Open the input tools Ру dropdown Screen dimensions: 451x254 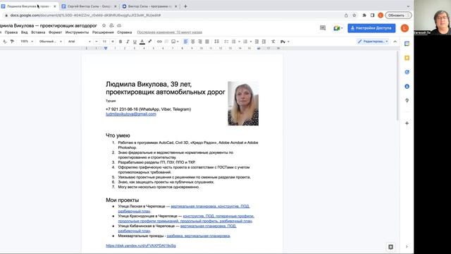285,42
